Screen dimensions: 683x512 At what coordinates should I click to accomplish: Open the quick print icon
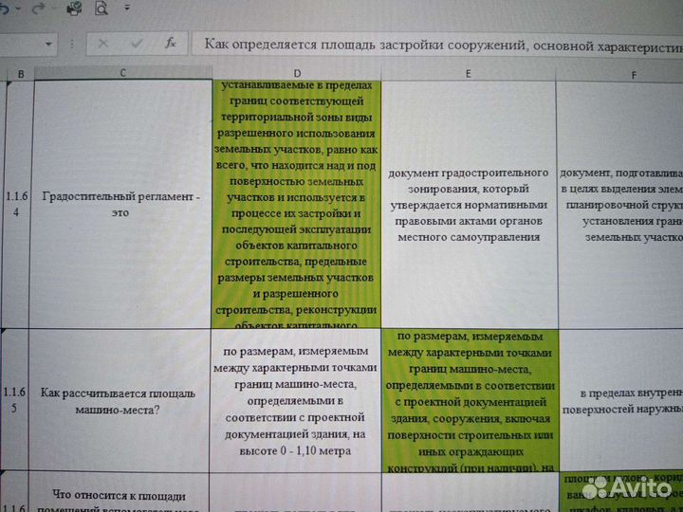pos(74,9)
